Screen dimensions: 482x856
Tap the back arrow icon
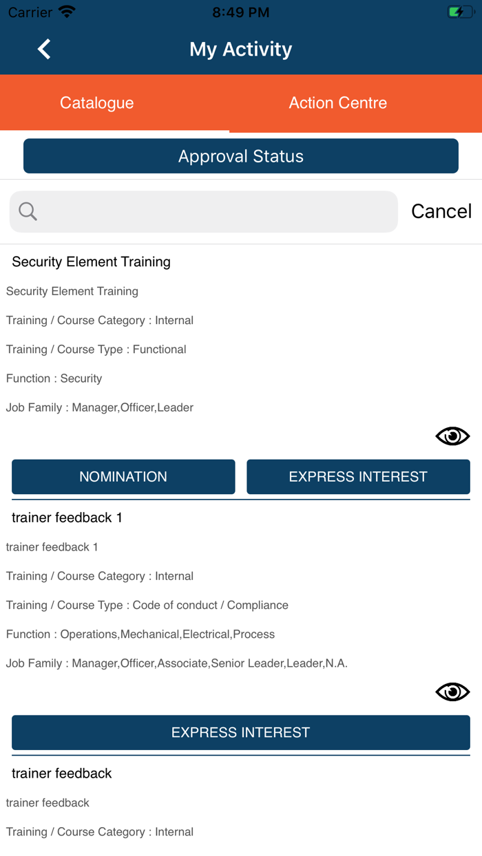click(x=44, y=49)
